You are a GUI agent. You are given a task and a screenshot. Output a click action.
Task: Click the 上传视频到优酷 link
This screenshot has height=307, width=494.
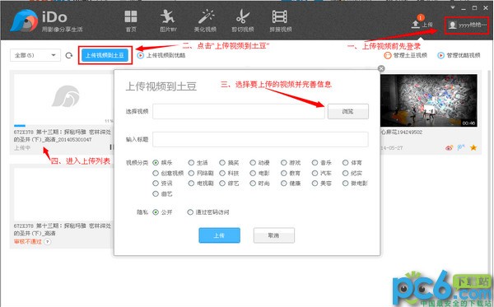pos(161,55)
